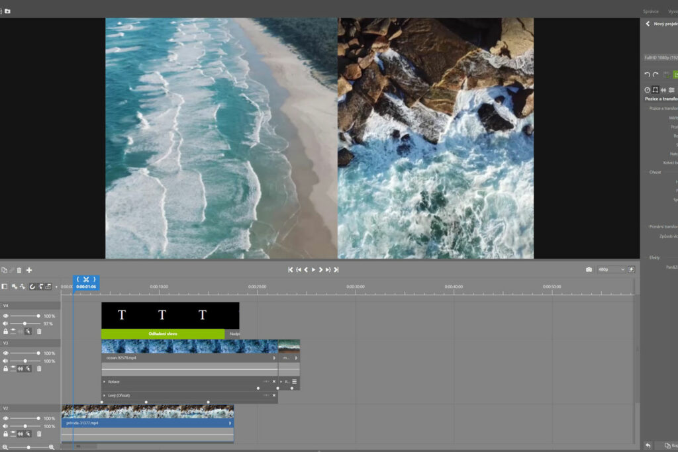Take a preview snapshot with the camera icon

pos(589,270)
